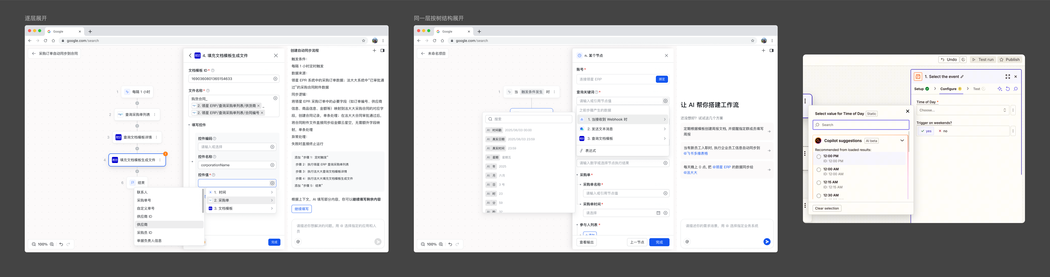This screenshot has height=277, width=1050.
Task: Switch to the Setup tab
Action: [x=921, y=89]
